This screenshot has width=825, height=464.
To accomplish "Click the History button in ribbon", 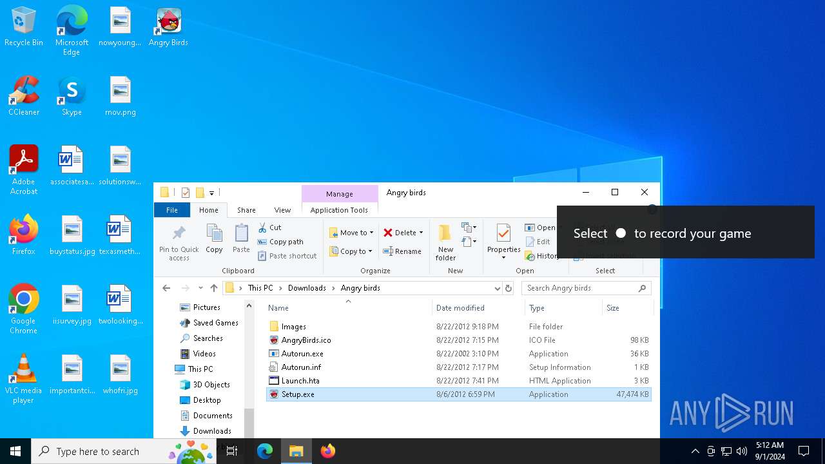I will point(542,256).
